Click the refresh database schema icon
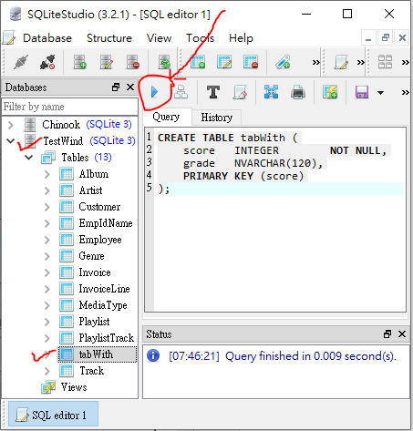 164,62
